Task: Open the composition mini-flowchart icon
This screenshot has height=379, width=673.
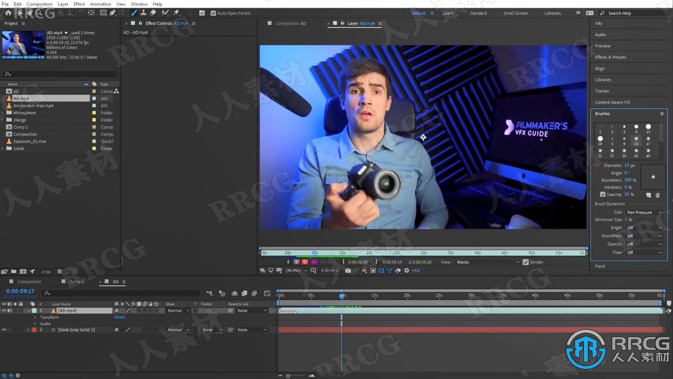Action: [x=209, y=293]
